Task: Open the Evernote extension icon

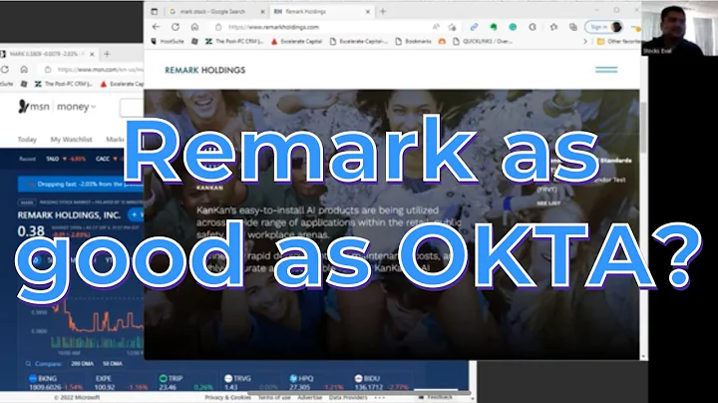Action: (494, 27)
